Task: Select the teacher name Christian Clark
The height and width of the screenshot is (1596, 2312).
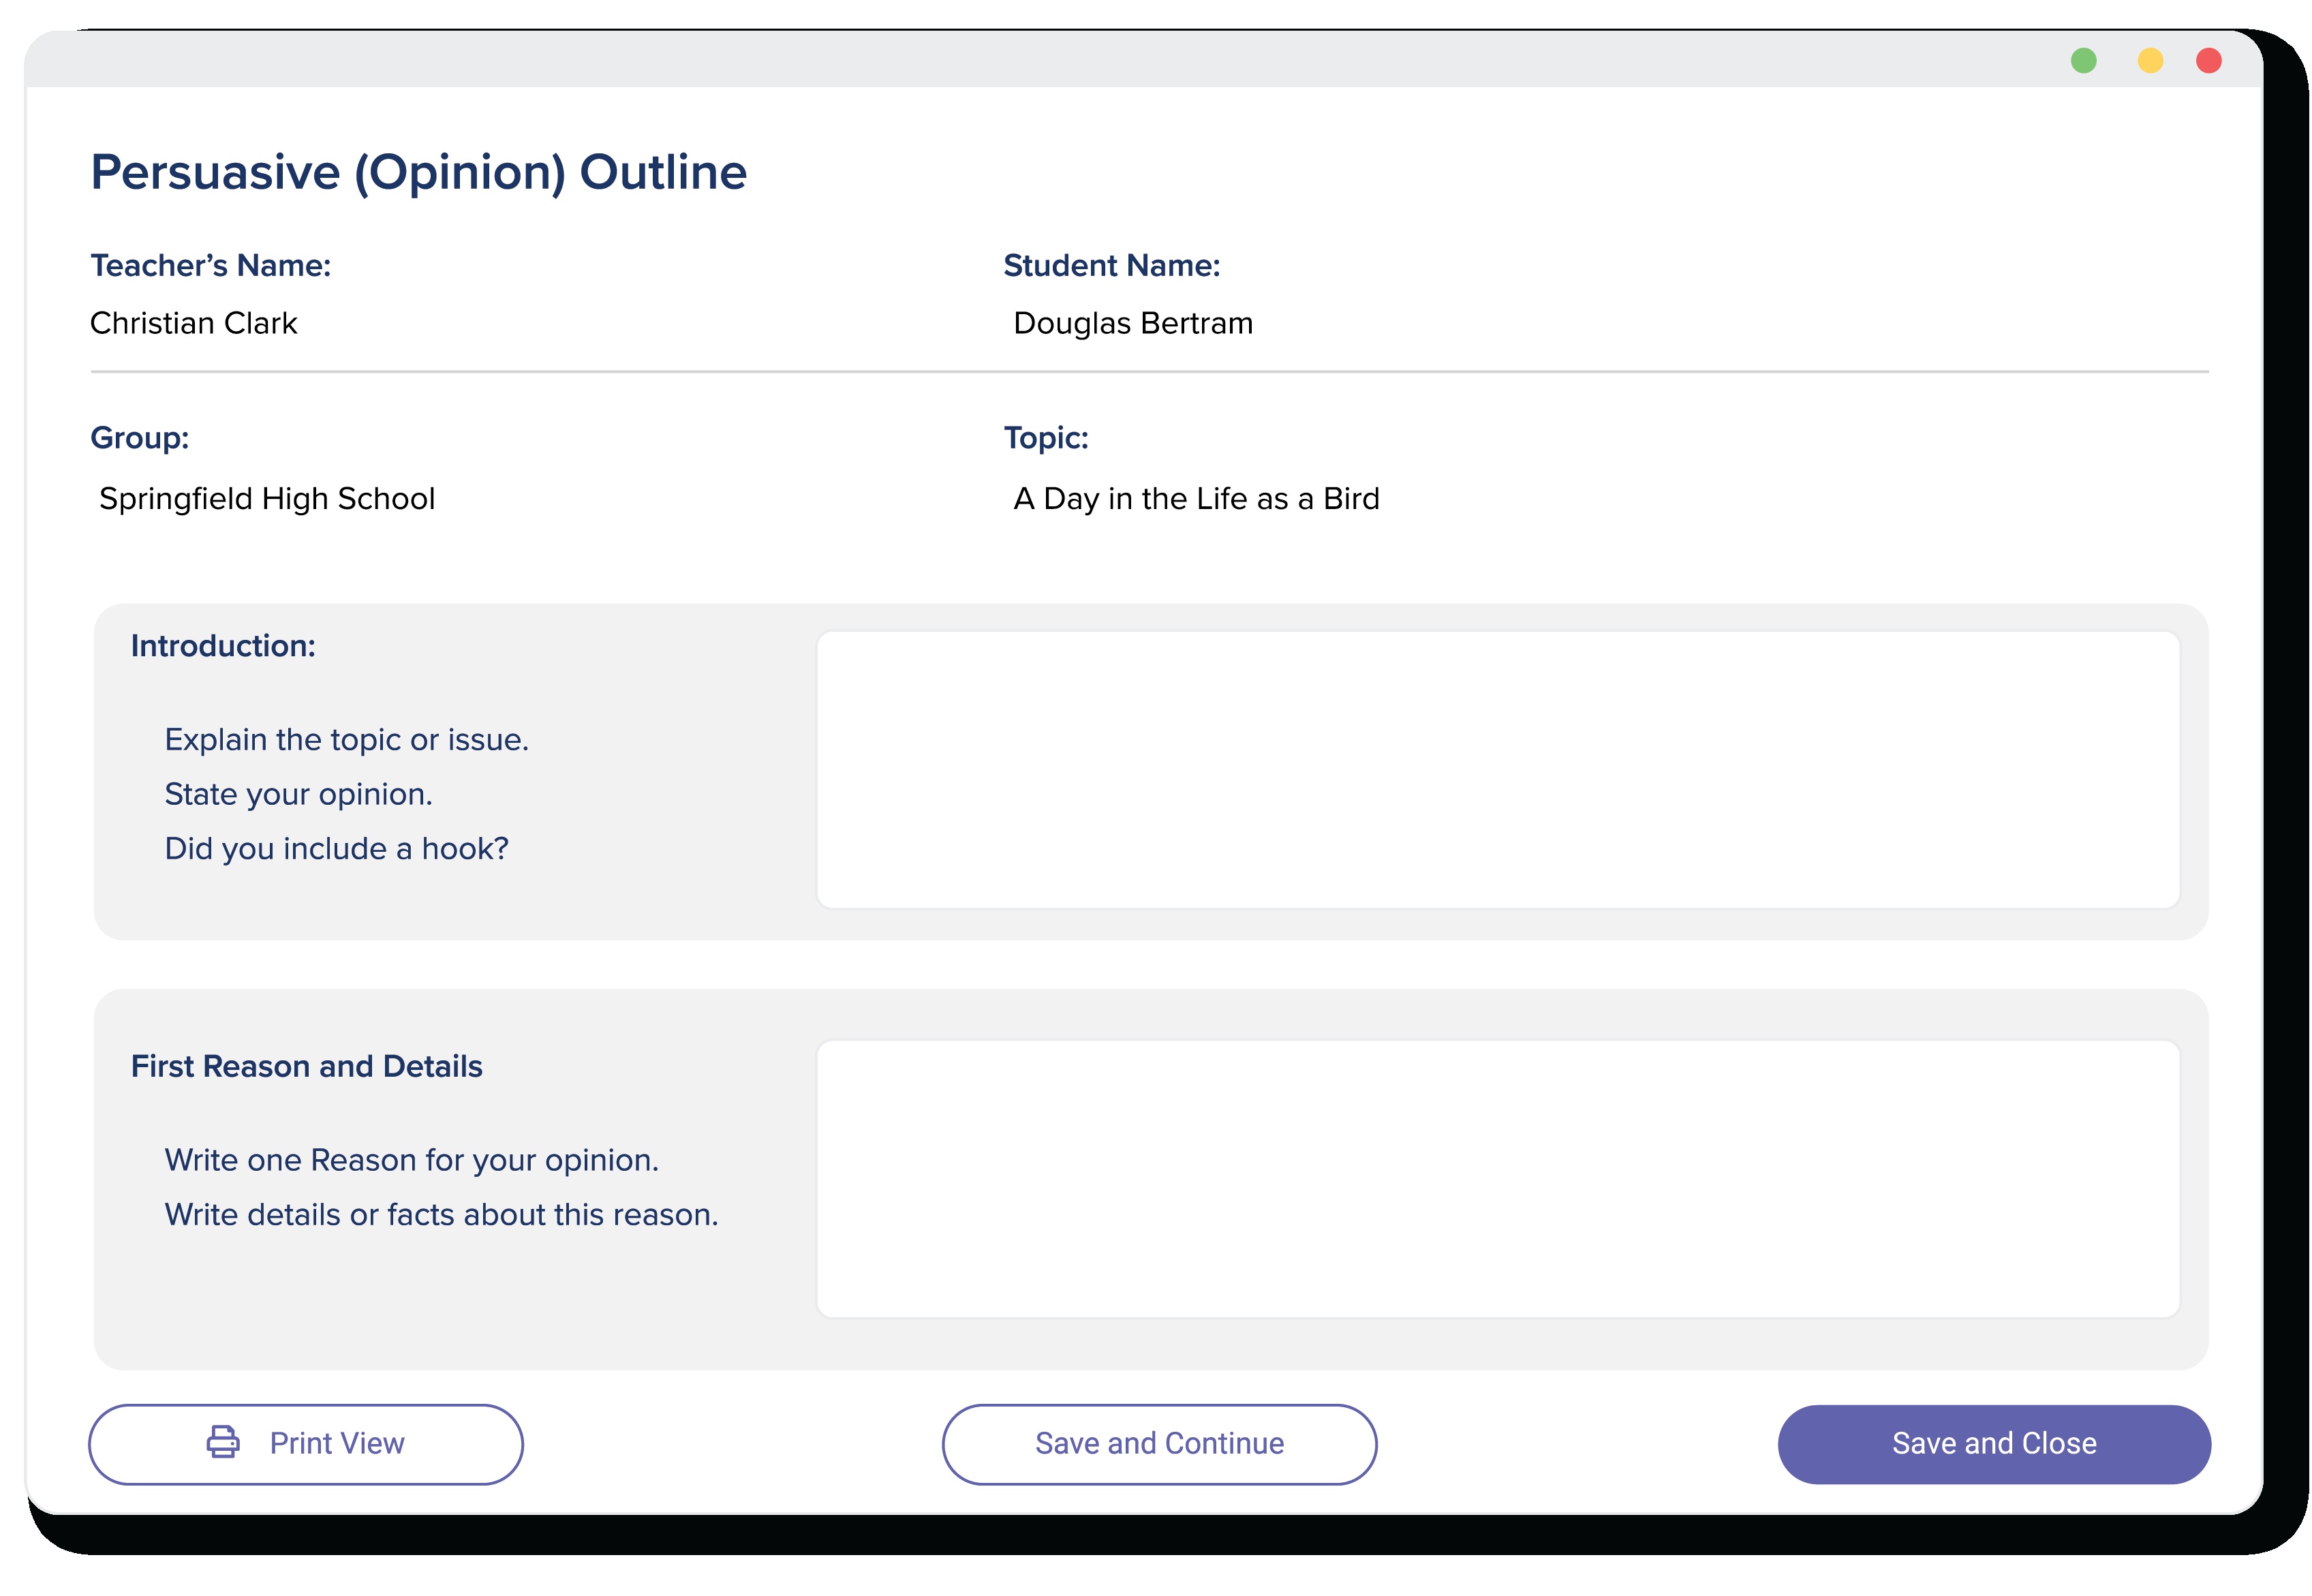Action: pyautogui.click(x=194, y=323)
